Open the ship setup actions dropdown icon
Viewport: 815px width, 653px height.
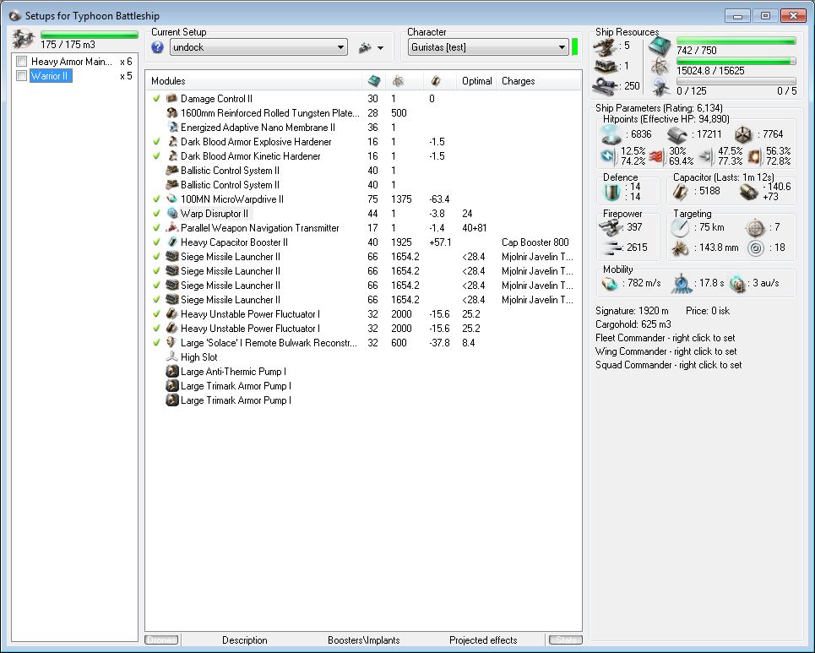(370, 48)
